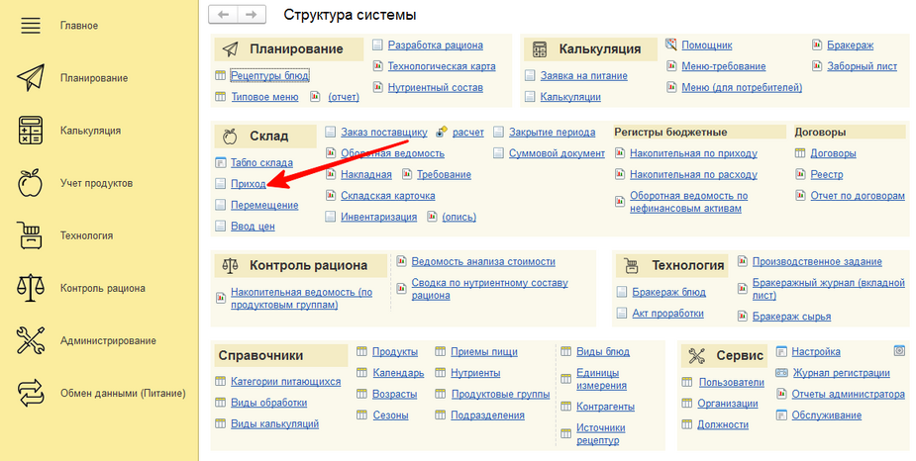The height and width of the screenshot is (461, 916).
Task: Click the hamburger menu icon beside Главное
Action: coord(31,25)
